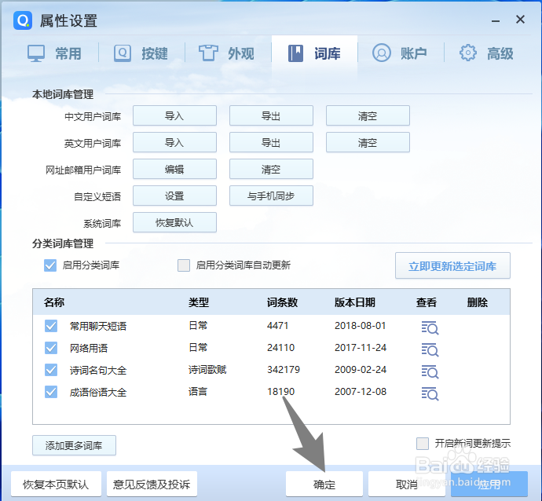The image size is (542, 501).
Task: Click the 版本日期 column header
Action: pyautogui.click(x=354, y=302)
